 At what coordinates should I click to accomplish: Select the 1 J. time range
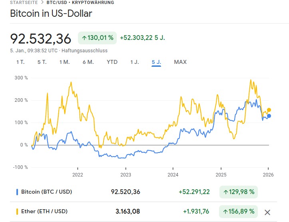pos(134,62)
